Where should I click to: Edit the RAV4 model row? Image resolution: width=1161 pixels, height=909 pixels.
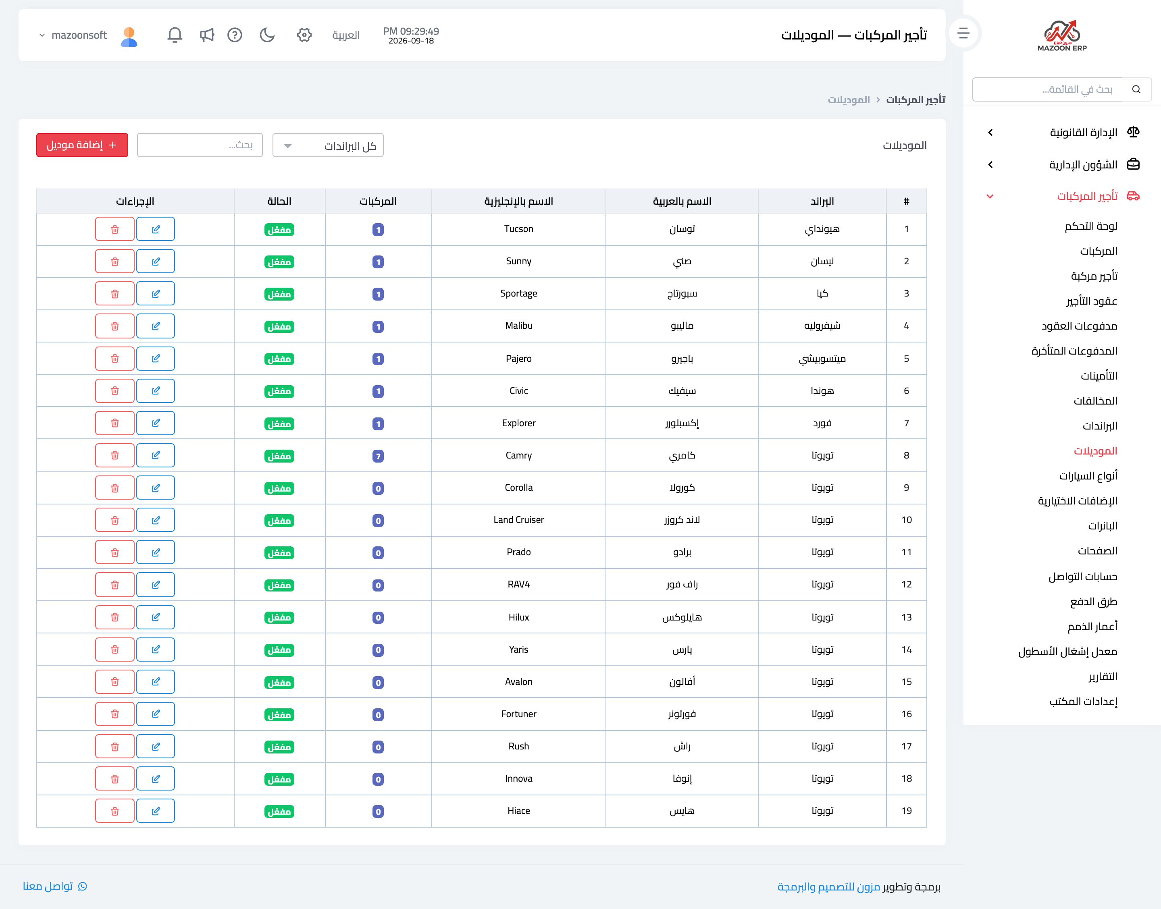[x=156, y=585]
